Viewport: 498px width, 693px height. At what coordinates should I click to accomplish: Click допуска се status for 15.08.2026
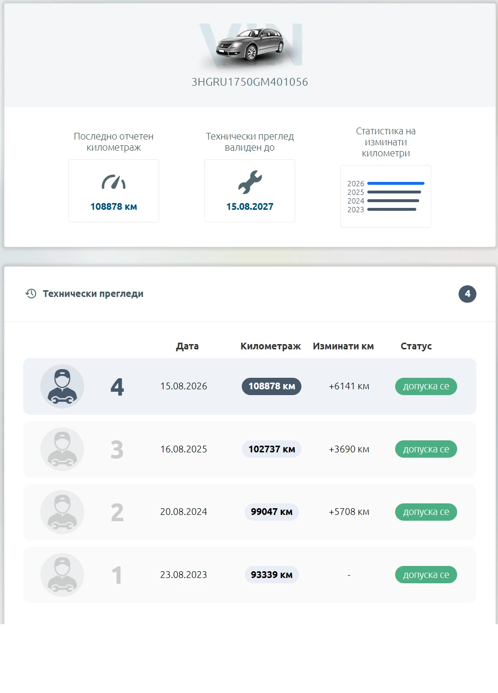pos(426,386)
